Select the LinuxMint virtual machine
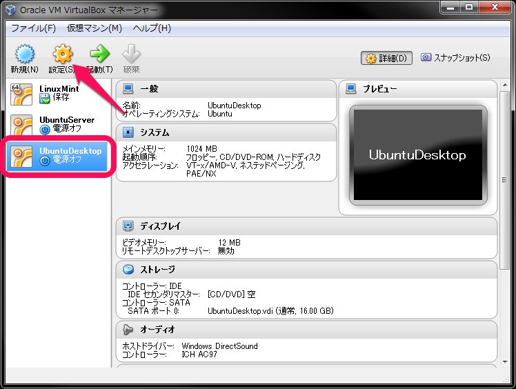Viewport: 516px width, 389px height. click(59, 94)
